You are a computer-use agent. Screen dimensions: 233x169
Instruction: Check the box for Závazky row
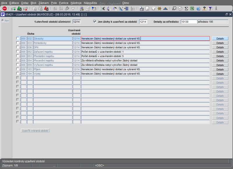pos(18,38)
